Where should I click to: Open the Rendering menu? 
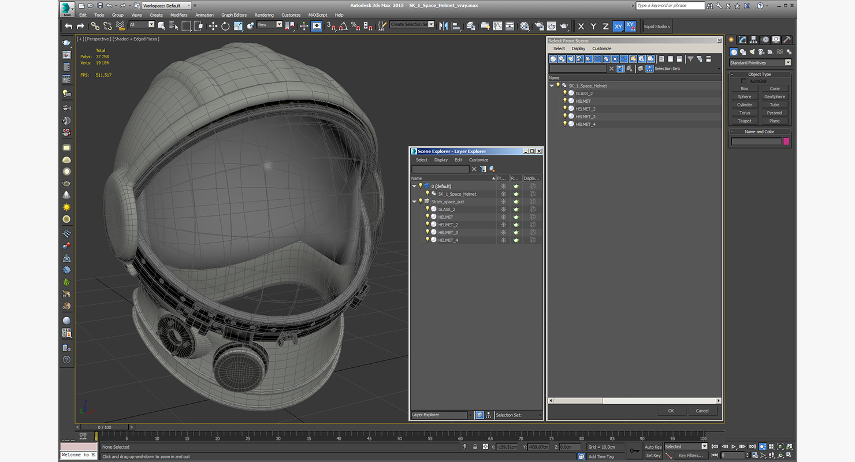[x=264, y=15]
